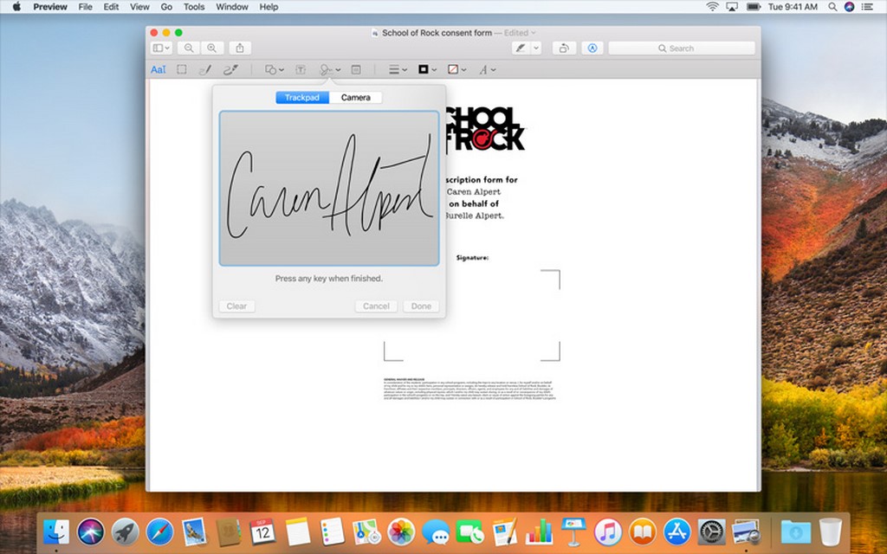Zoom in on the document
This screenshot has width=887, height=554.
click(x=212, y=48)
